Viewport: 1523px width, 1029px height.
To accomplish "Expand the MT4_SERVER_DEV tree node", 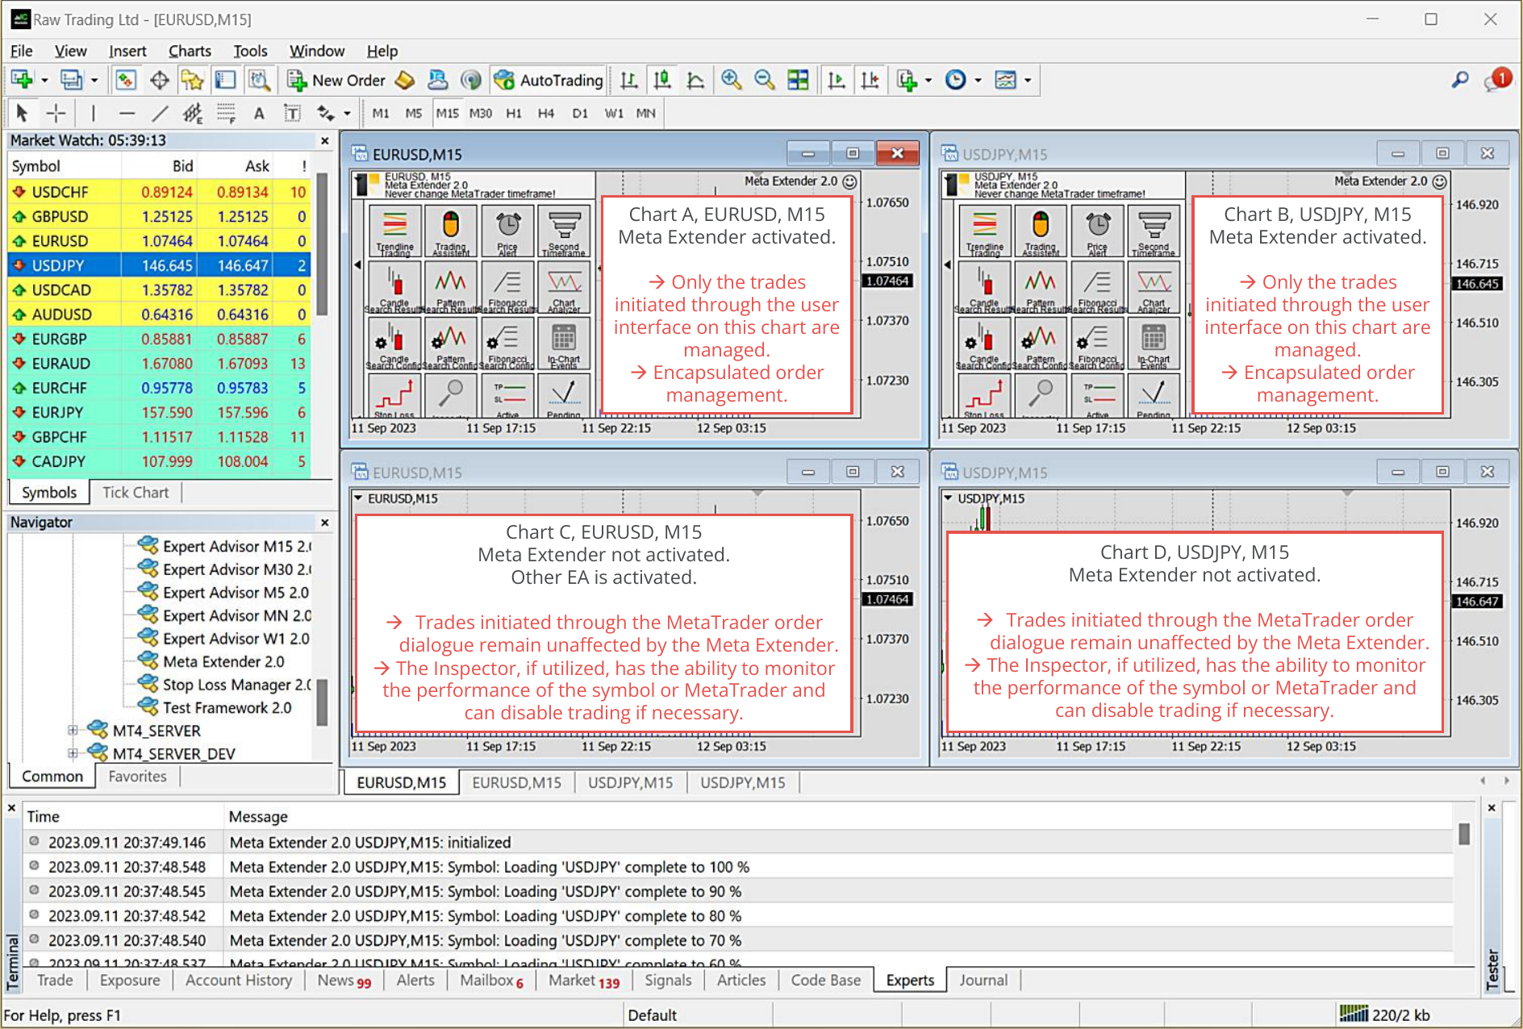I will click(x=73, y=753).
